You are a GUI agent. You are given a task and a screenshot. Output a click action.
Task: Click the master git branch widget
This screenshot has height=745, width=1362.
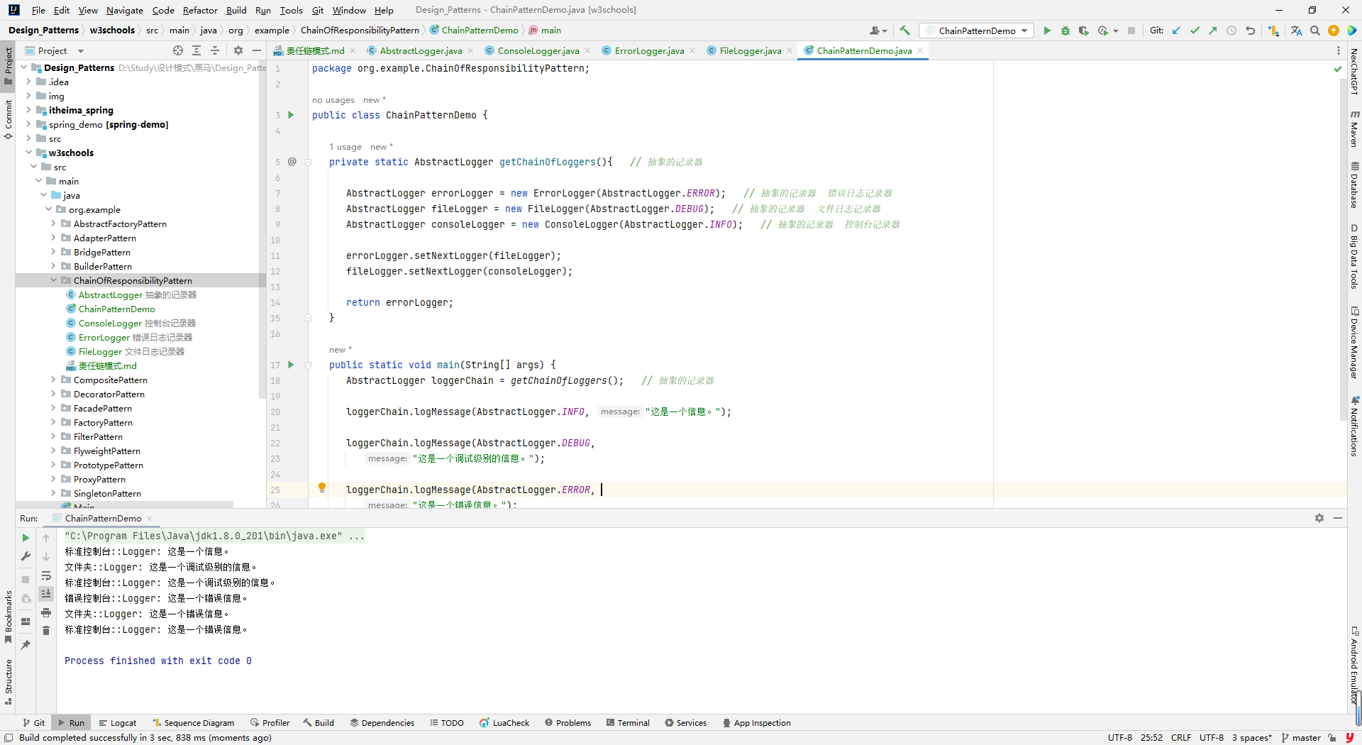(1301, 737)
